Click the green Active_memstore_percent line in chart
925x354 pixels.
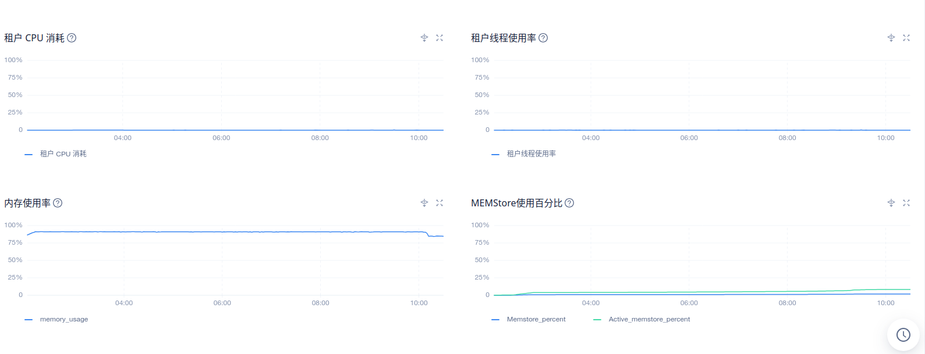point(699,292)
